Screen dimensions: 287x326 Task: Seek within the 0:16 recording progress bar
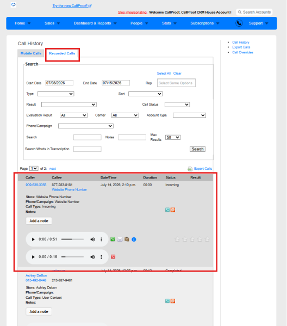(x=72, y=257)
